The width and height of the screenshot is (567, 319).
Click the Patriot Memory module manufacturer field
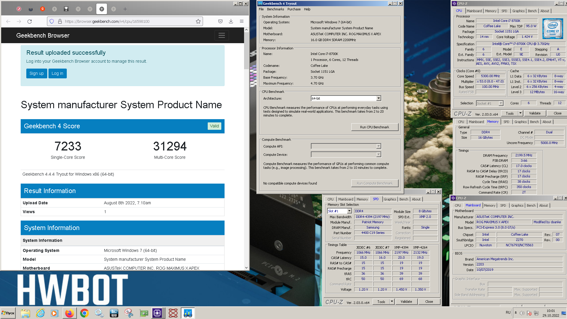pyautogui.click(x=373, y=222)
